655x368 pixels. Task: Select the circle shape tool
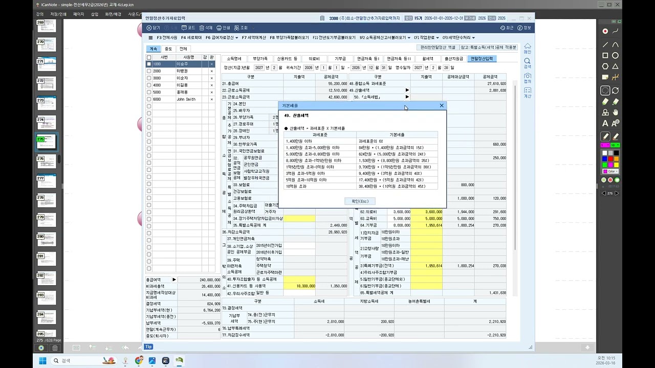616,56
